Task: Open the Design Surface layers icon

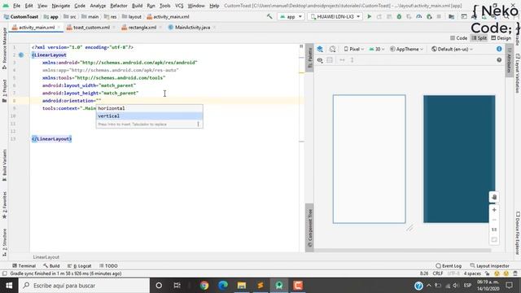Action: tap(320, 49)
